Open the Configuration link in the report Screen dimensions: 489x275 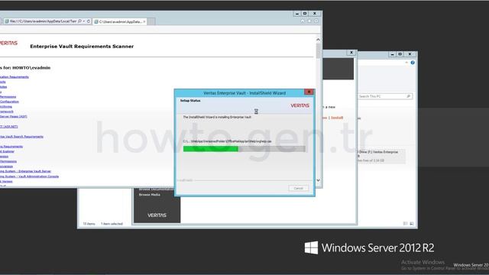[9, 102]
